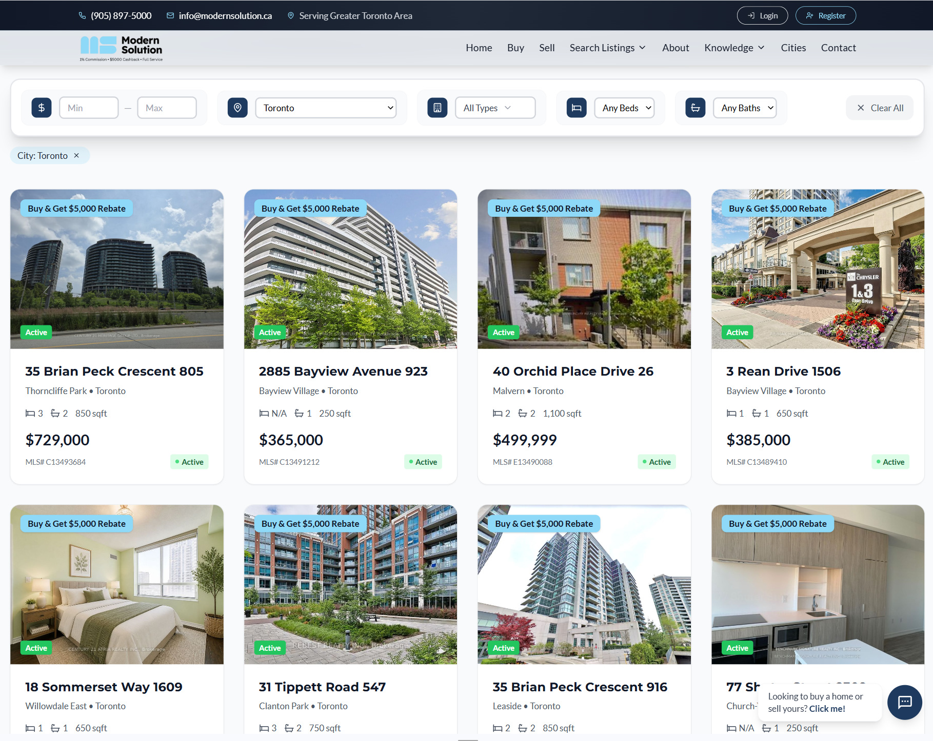
Task: Click the location pin beside Serving Greater Toronto
Action: [291, 15]
